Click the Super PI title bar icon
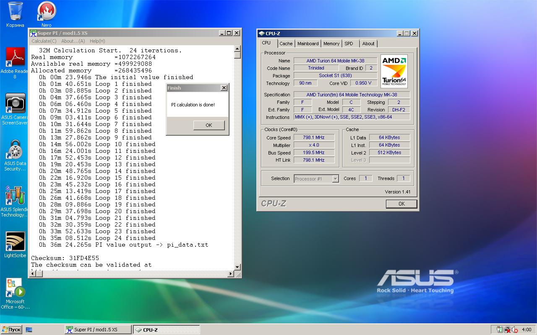Viewport: 537px width, 335px height. point(34,33)
